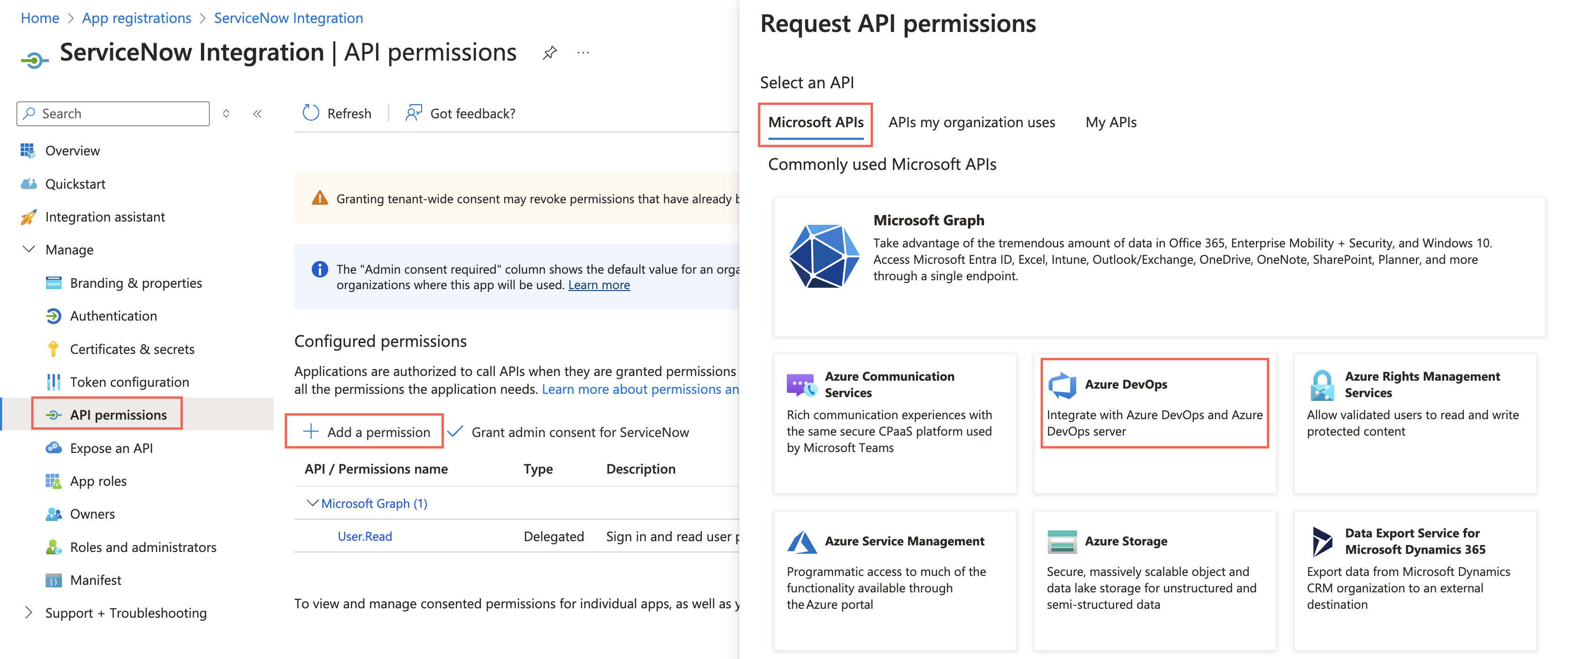The height and width of the screenshot is (659, 1569).
Task: Click the ServiceNow Integration app icon
Action: point(34,59)
